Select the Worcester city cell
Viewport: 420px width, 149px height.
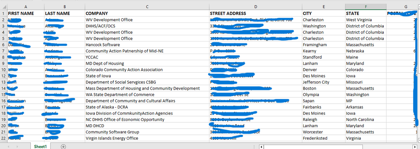[323, 132]
